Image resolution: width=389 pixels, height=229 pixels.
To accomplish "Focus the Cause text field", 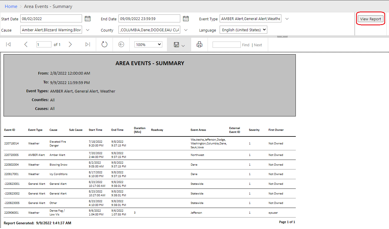I will tap(51, 30).
